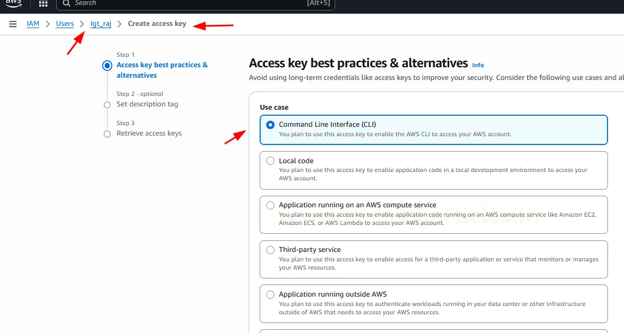Choose Application running outside AWS option
This screenshot has width=624, height=333.
click(x=270, y=294)
